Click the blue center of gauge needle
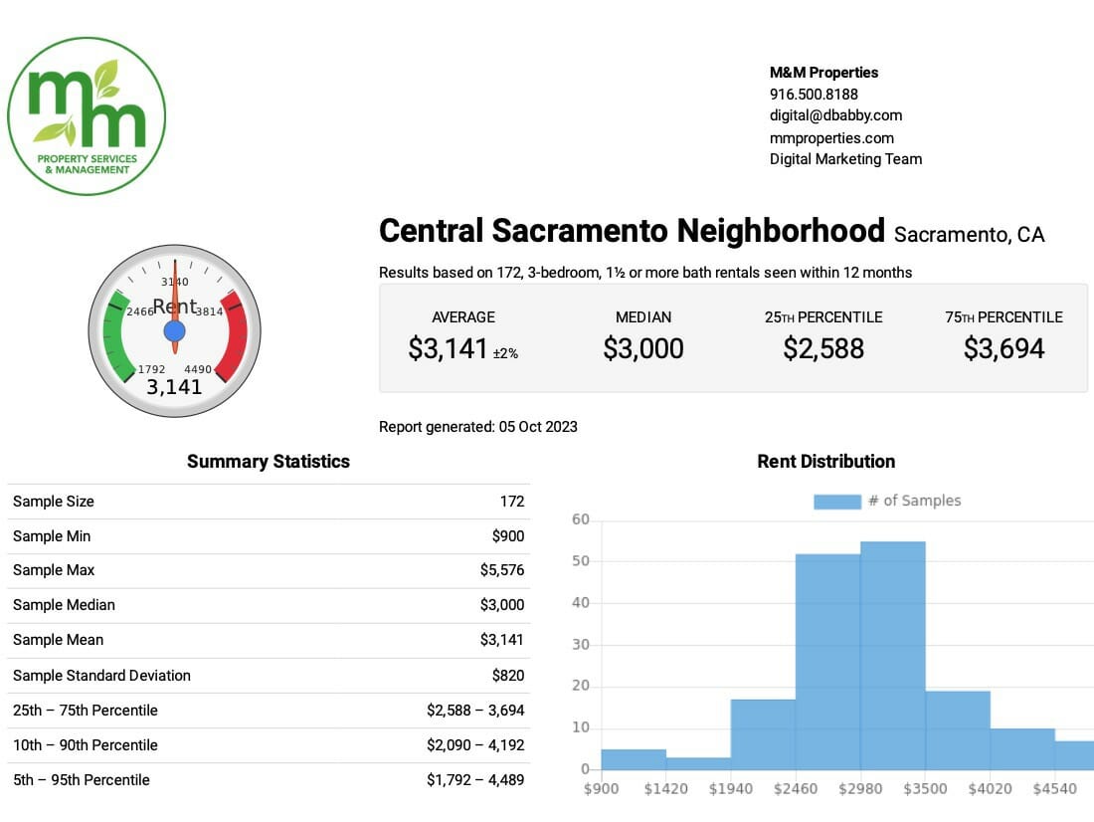This screenshot has width=1094, height=822. tap(174, 331)
